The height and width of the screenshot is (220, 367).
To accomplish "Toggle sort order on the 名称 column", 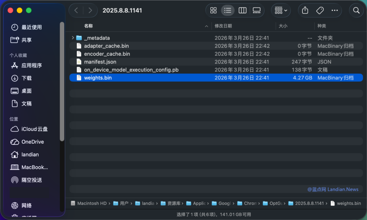I will (88, 26).
